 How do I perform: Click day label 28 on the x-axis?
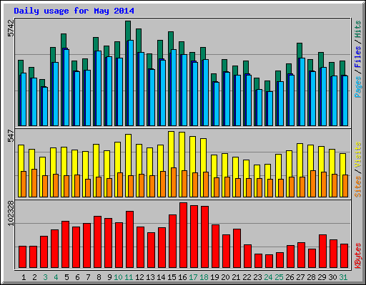(x=311, y=277)
